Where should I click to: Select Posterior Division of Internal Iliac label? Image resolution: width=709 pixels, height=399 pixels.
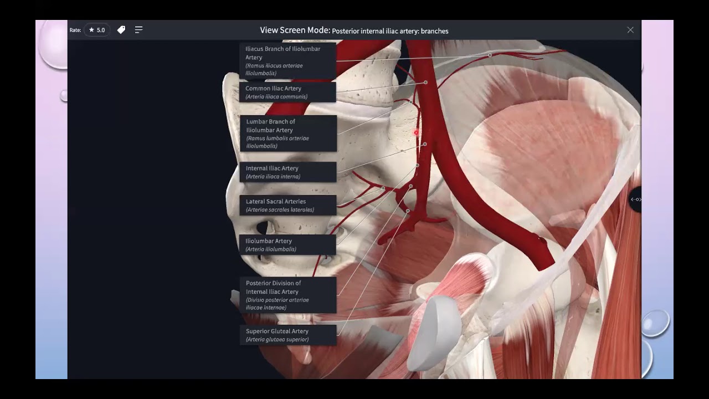click(x=288, y=295)
